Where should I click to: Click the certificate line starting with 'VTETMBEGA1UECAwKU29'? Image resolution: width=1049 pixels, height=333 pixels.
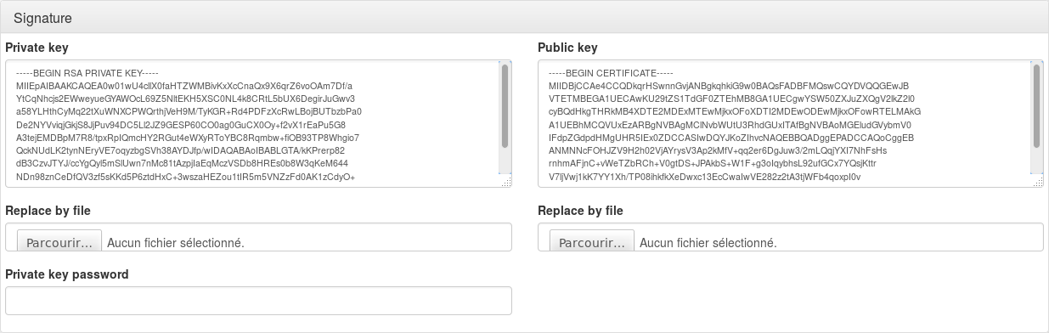(x=731, y=99)
